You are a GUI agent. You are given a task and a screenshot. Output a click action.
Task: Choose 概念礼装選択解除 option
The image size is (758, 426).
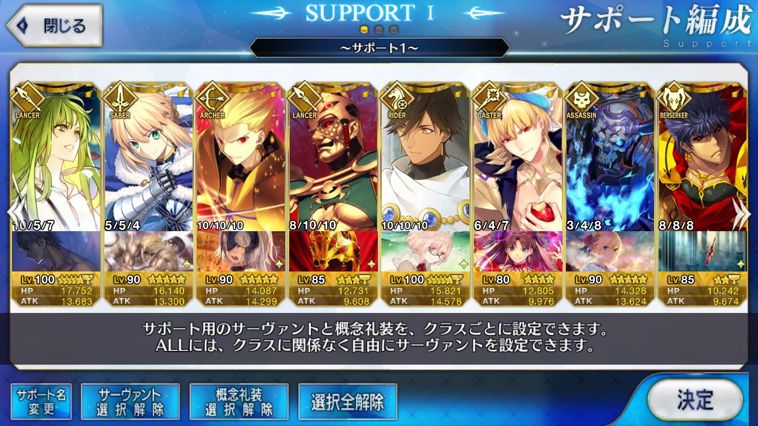[x=239, y=402]
